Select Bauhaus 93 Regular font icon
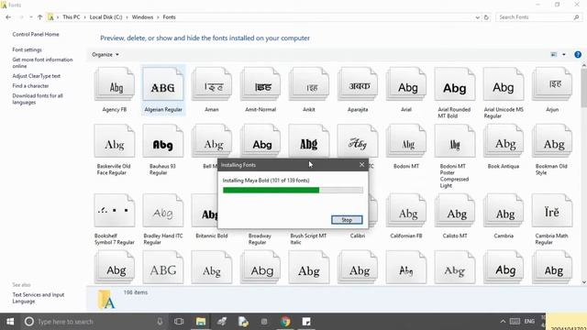 point(163,141)
